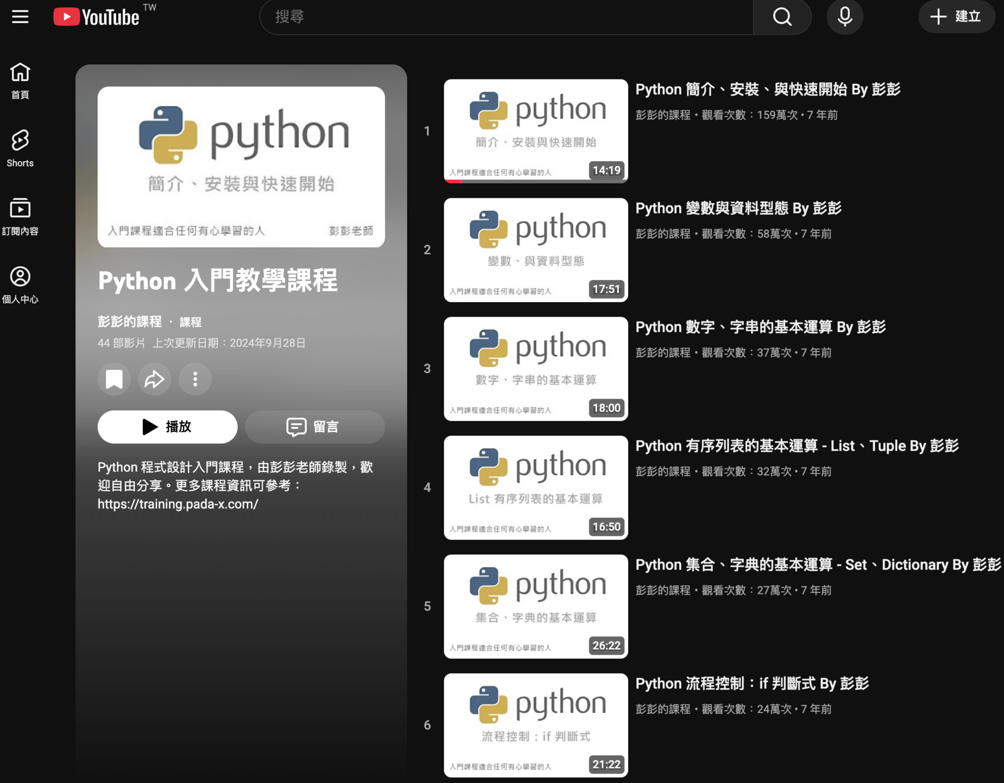Open video 3 thumbnail 數字、字串的基本運算
The width and height of the screenshot is (1004, 783).
(x=536, y=369)
